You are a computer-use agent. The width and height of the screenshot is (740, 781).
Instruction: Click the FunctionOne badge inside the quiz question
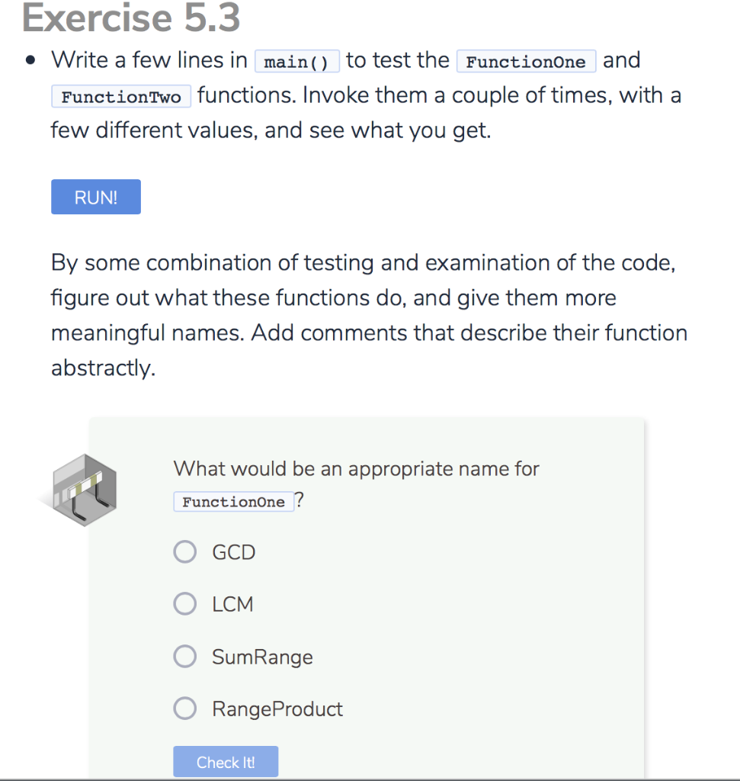233,501
